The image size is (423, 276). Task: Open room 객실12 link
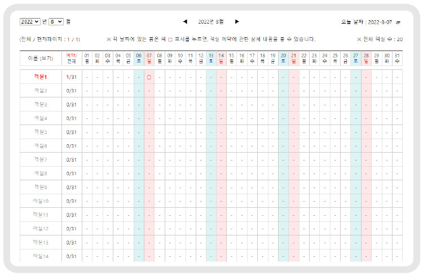point(39,228)
